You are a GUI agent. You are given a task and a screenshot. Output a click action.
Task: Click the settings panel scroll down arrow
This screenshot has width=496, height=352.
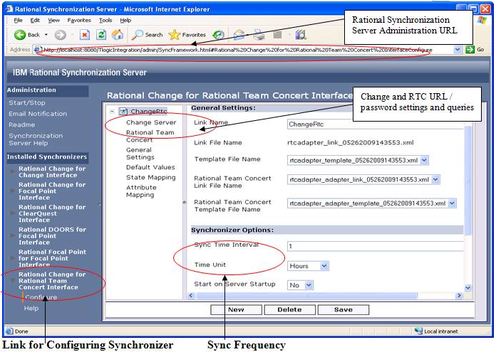pyautogui.click(x=467, y=287)
